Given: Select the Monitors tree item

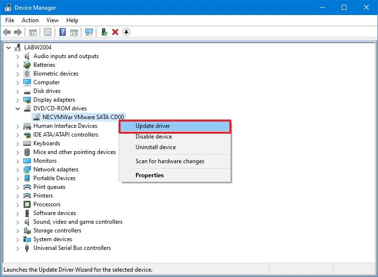Looking at the screenshot, I should click(x=45, y=161).
